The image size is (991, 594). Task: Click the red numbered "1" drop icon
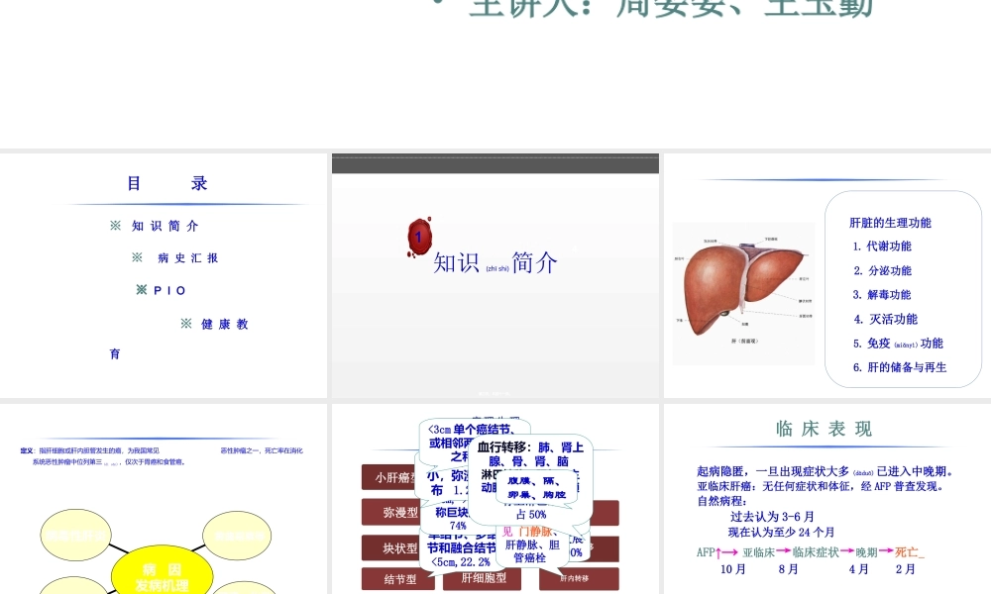point(418,238)
